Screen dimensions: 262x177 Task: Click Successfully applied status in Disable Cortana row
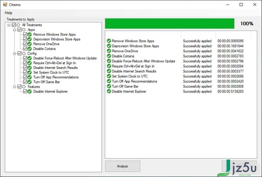tap(197, 56)
